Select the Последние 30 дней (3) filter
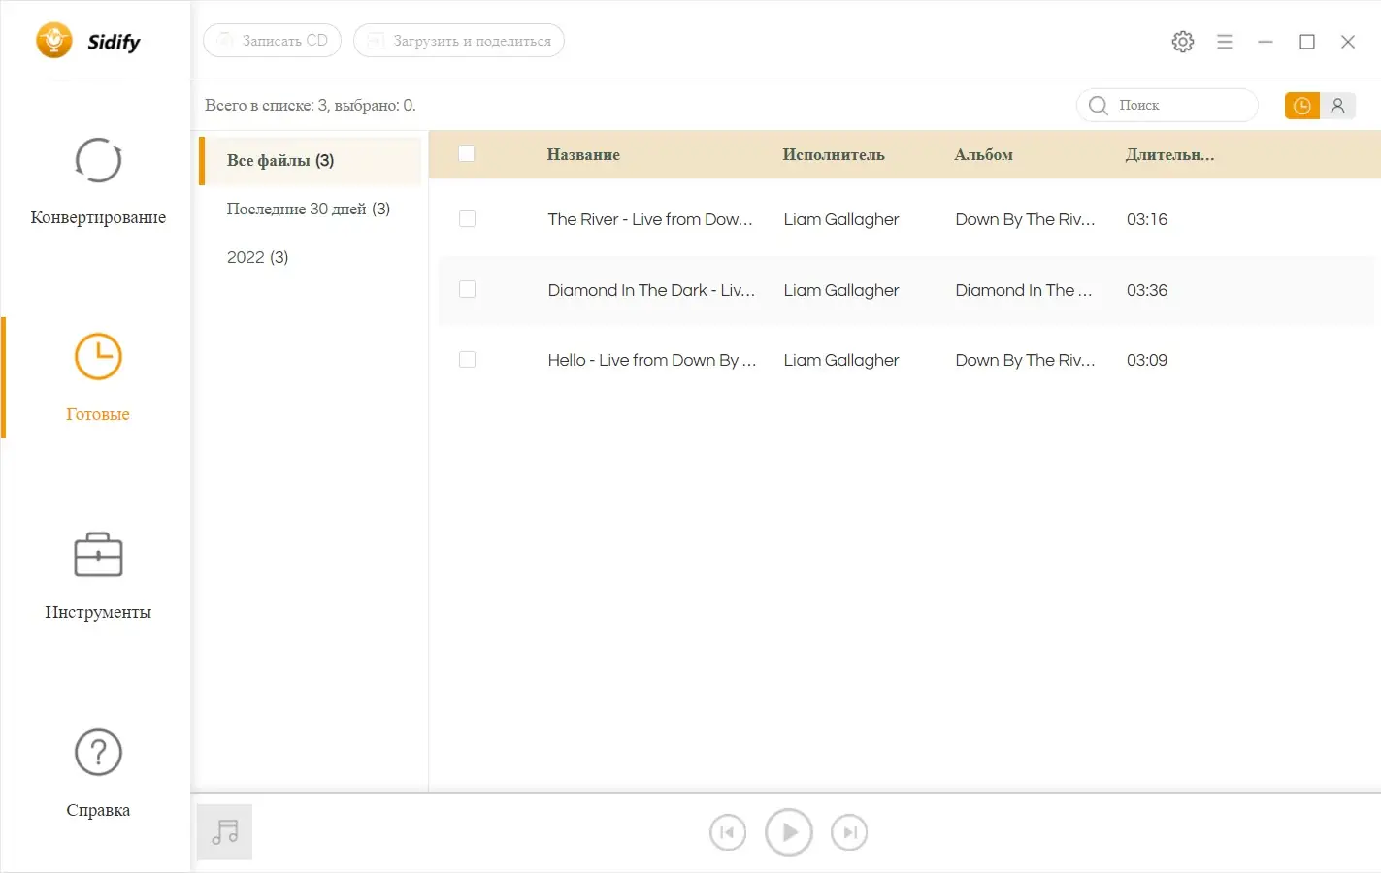This screenshot has height=873, width=1381. click(x=311, y=209)
